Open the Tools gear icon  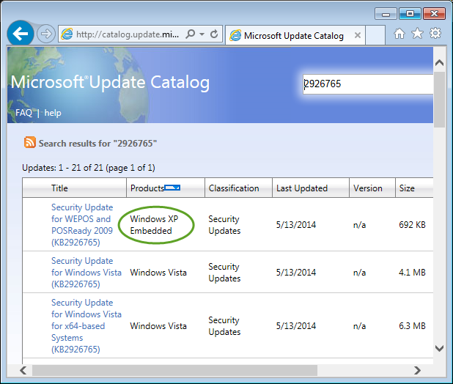tap(435, 34)
